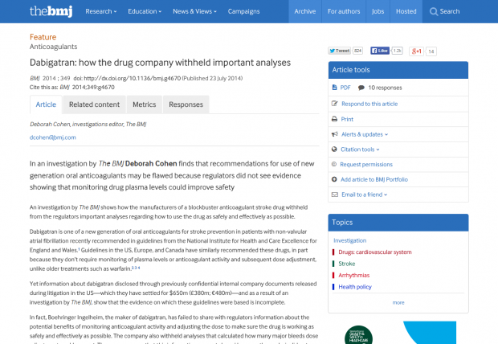The height and width of the screenshot is (344, 498).
Task: Click the 10 responses text
Action: click(x=385, y=88)
